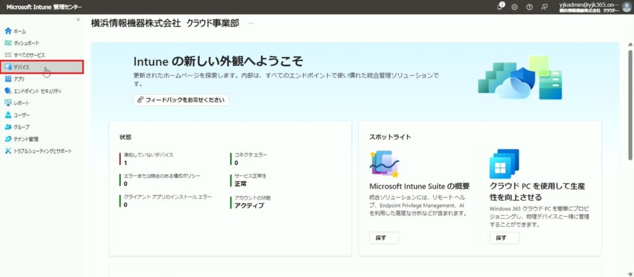
Task: Click the feedback icon in header
Action: click(x=544, y=7)
